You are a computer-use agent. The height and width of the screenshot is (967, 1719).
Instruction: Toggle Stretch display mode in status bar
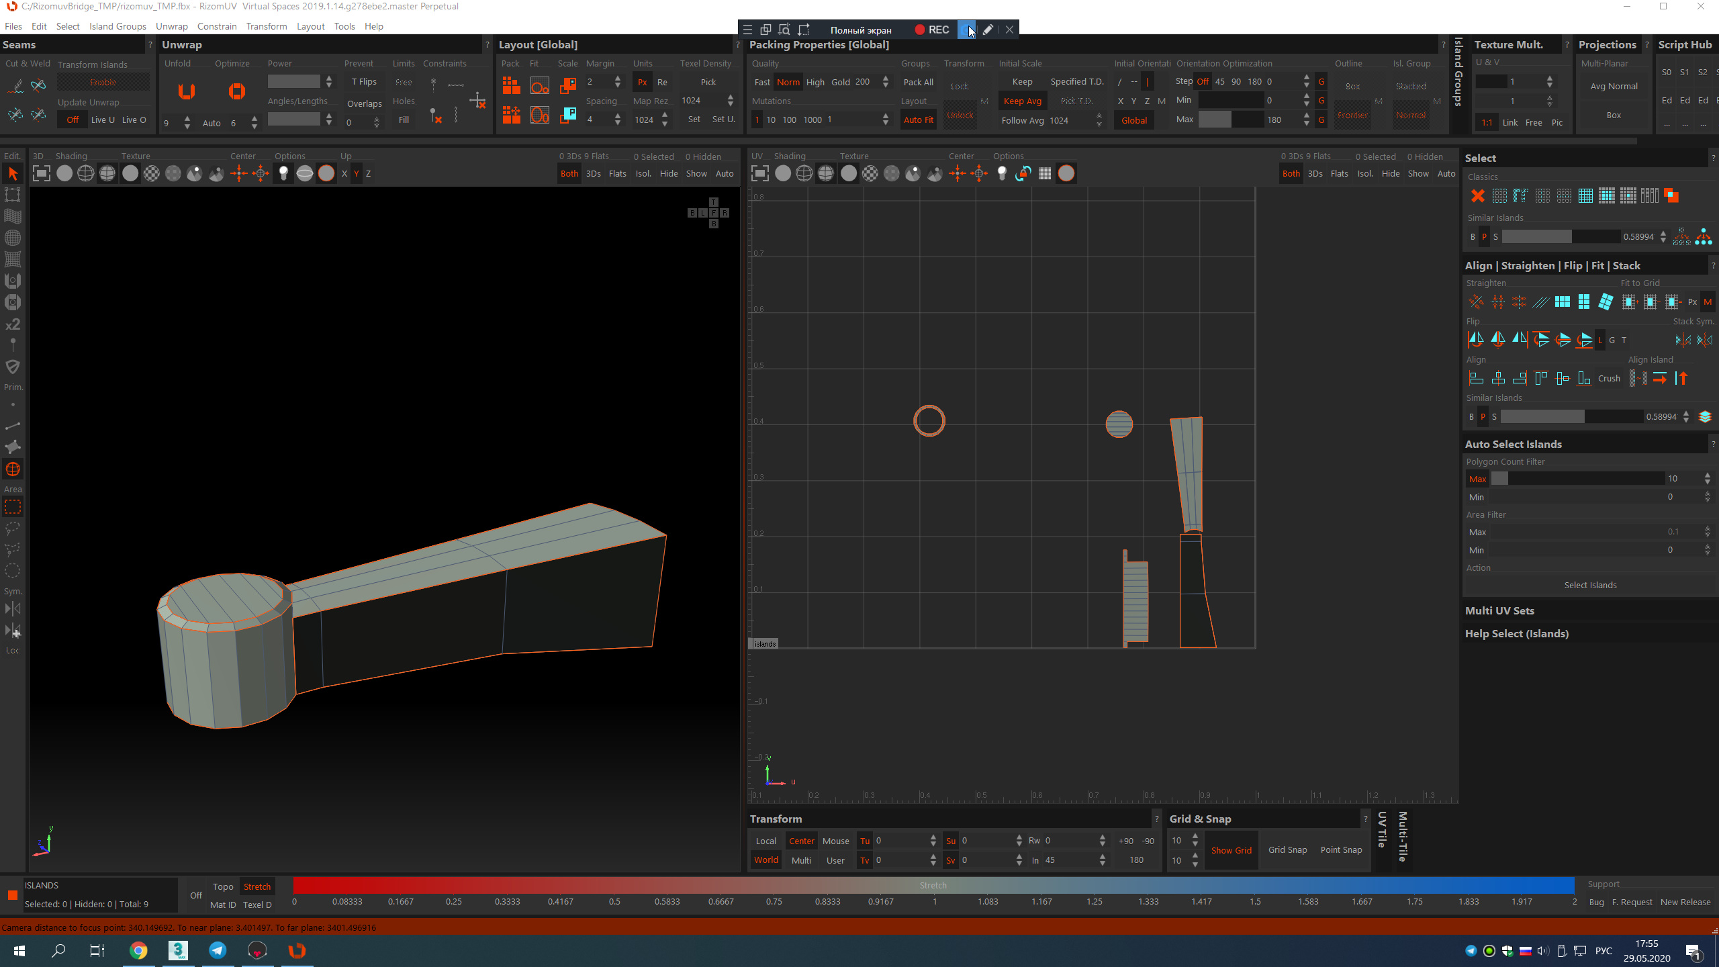click(x=257, y=887)
